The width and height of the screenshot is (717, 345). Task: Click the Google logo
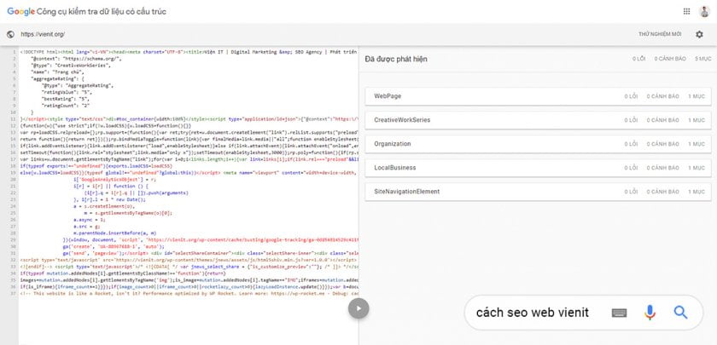[x=20, y=11]
